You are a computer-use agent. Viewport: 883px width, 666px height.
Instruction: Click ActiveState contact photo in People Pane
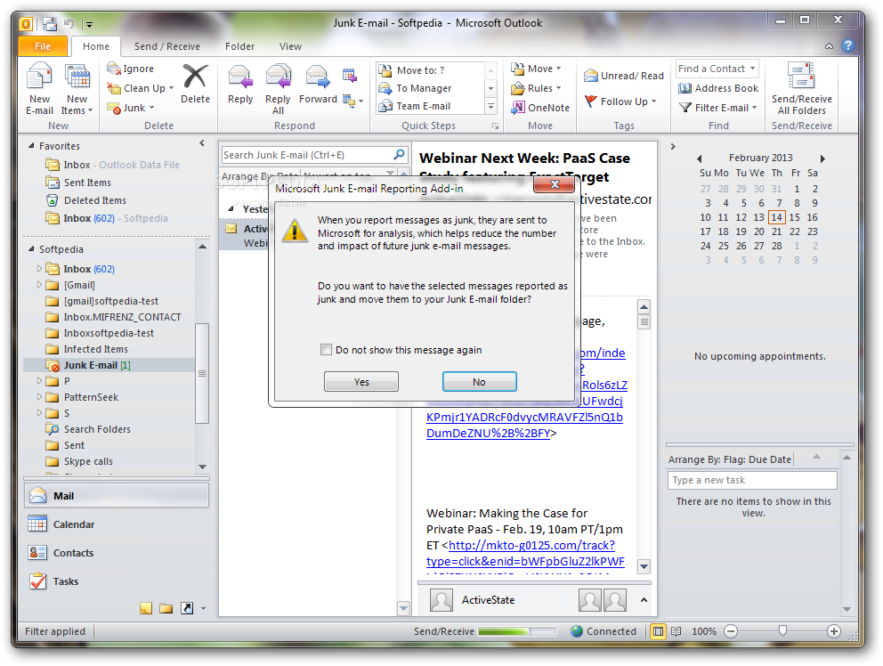click(441, 600)
